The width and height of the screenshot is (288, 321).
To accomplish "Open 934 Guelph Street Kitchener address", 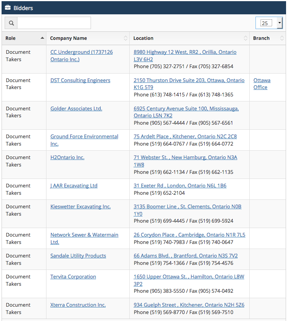I will click(x=189, y=305).
